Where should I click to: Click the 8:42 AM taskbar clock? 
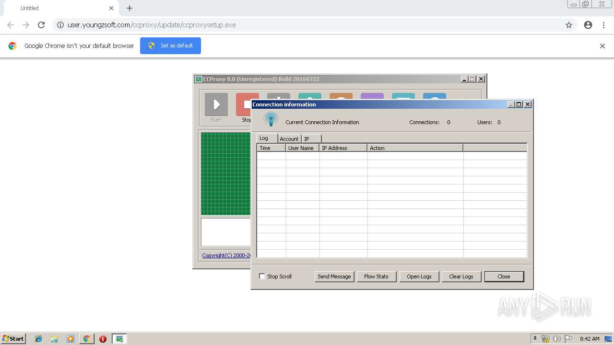point(590,339)
